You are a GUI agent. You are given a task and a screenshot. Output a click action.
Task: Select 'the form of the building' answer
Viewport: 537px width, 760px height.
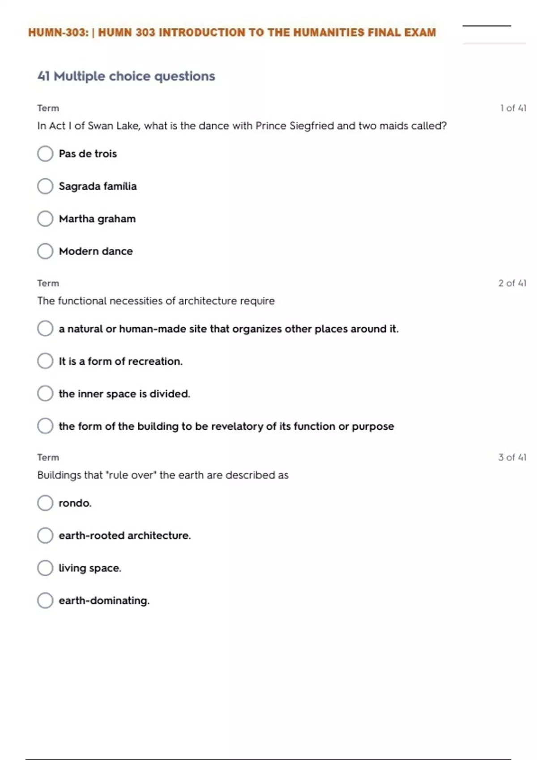(x=45, y=426)
